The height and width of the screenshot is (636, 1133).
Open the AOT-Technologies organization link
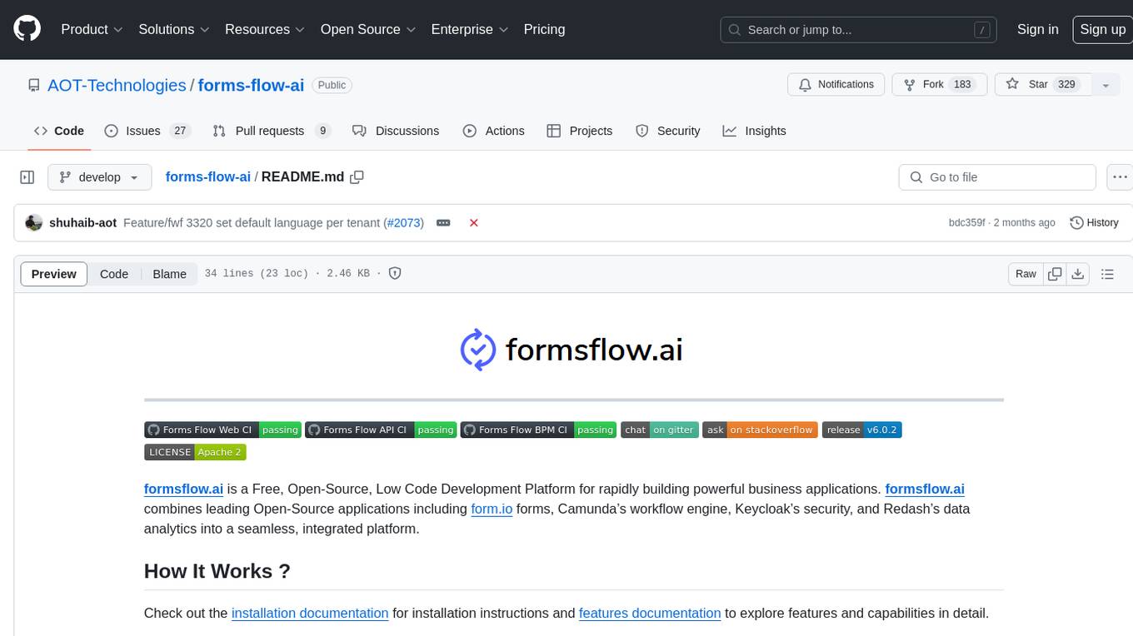(117, 85)
